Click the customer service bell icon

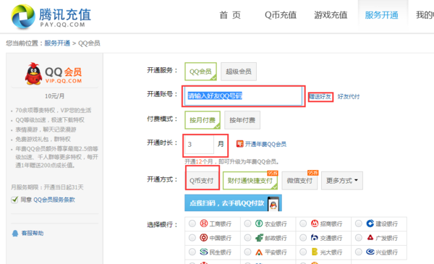pyautogui.click(x=15, y=234)
